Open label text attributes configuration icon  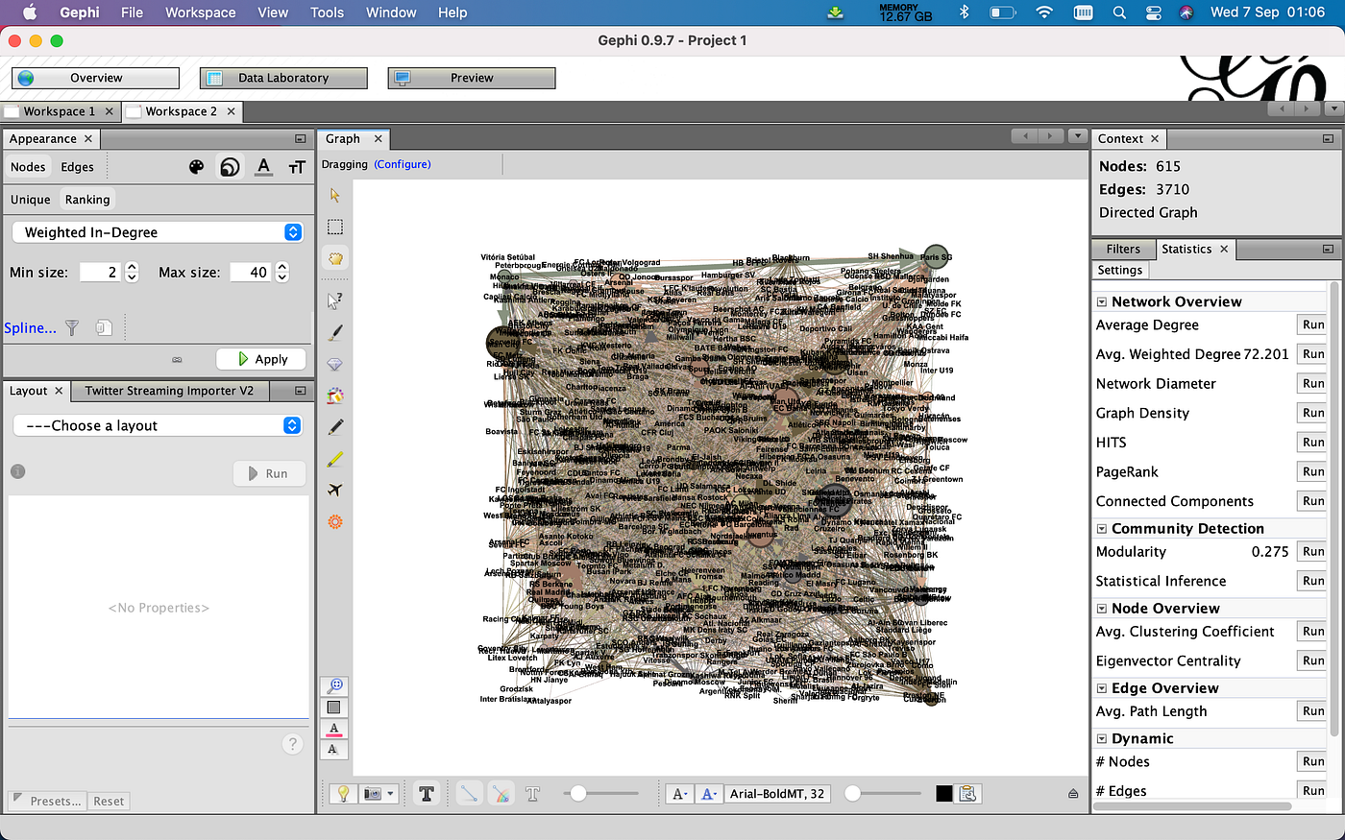(967, 793)
